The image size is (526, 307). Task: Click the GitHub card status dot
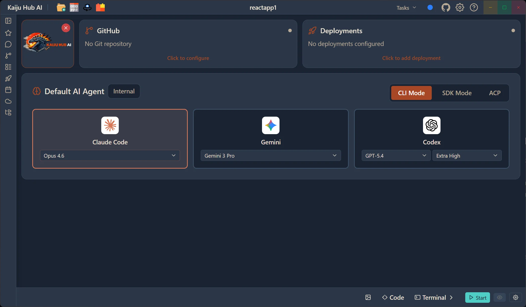click(290, 30)
